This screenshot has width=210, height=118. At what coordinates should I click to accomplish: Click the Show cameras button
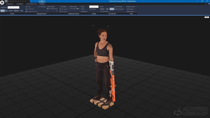(x=83, y=9)
